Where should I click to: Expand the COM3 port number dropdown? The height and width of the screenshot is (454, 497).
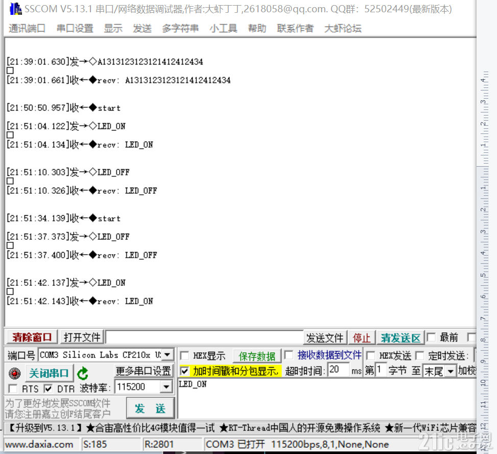click(x=168, y=354)
